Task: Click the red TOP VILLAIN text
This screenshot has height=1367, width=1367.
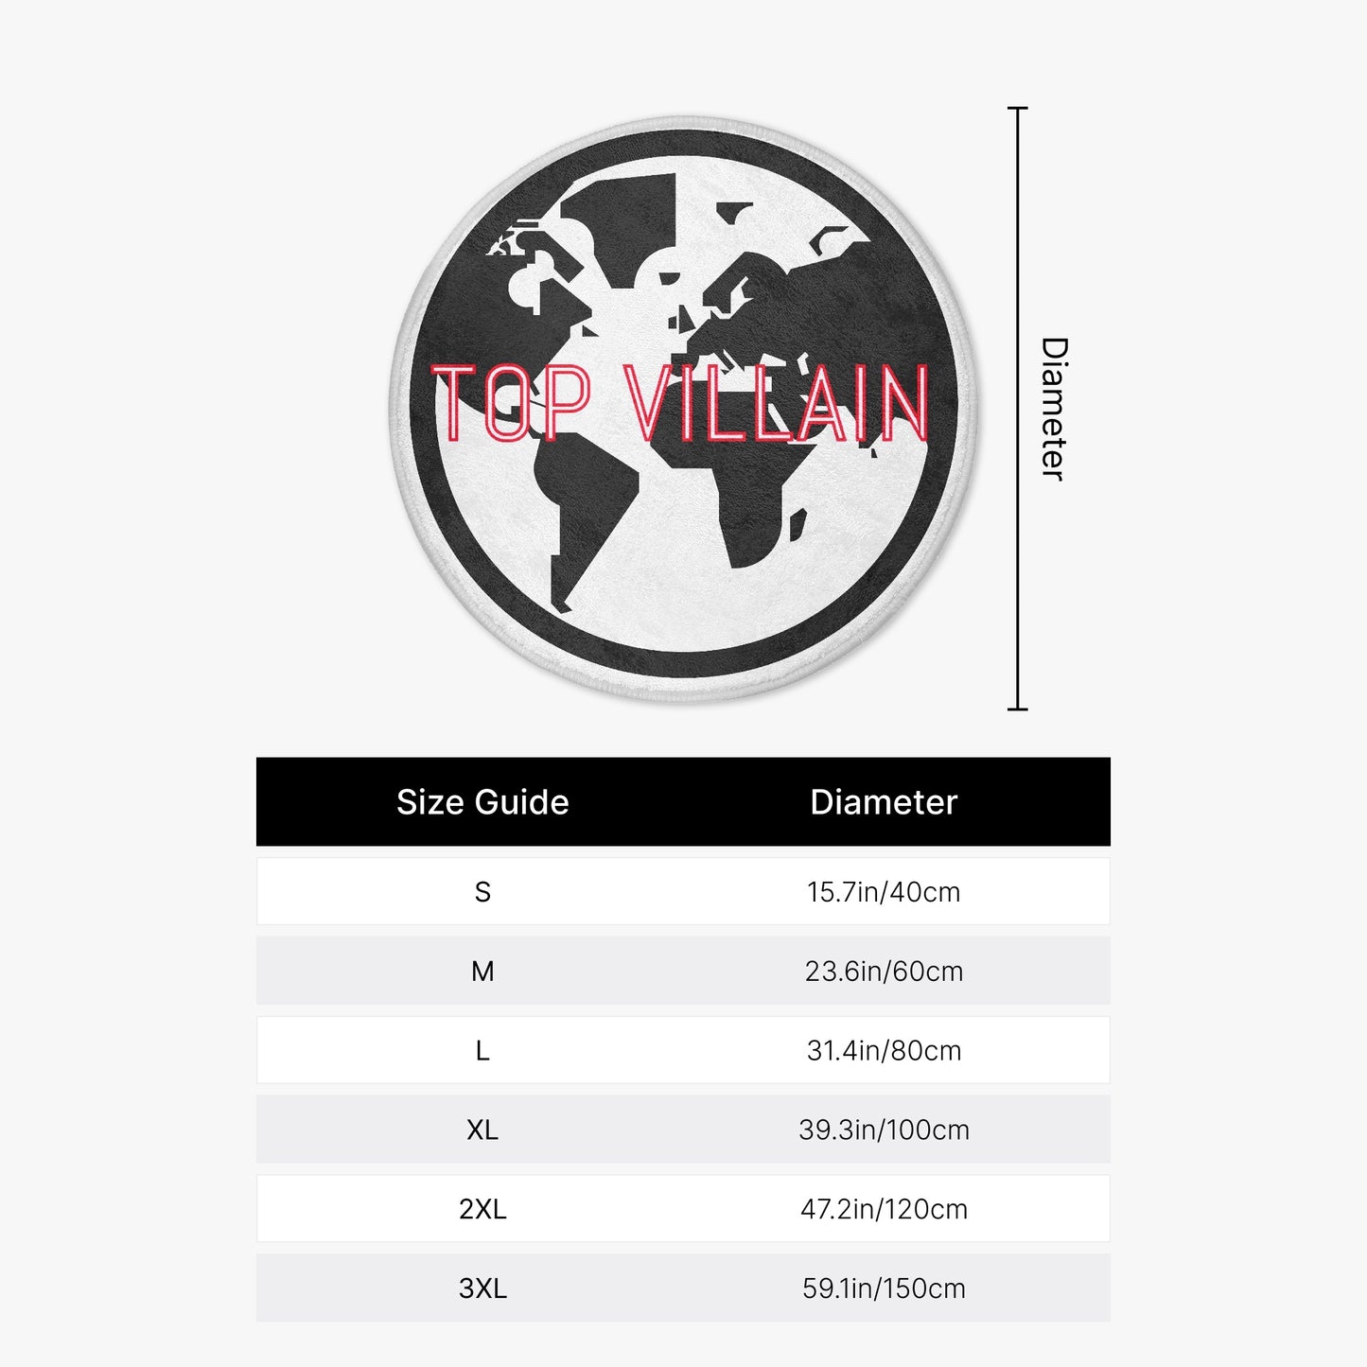Action: [681, 404]
